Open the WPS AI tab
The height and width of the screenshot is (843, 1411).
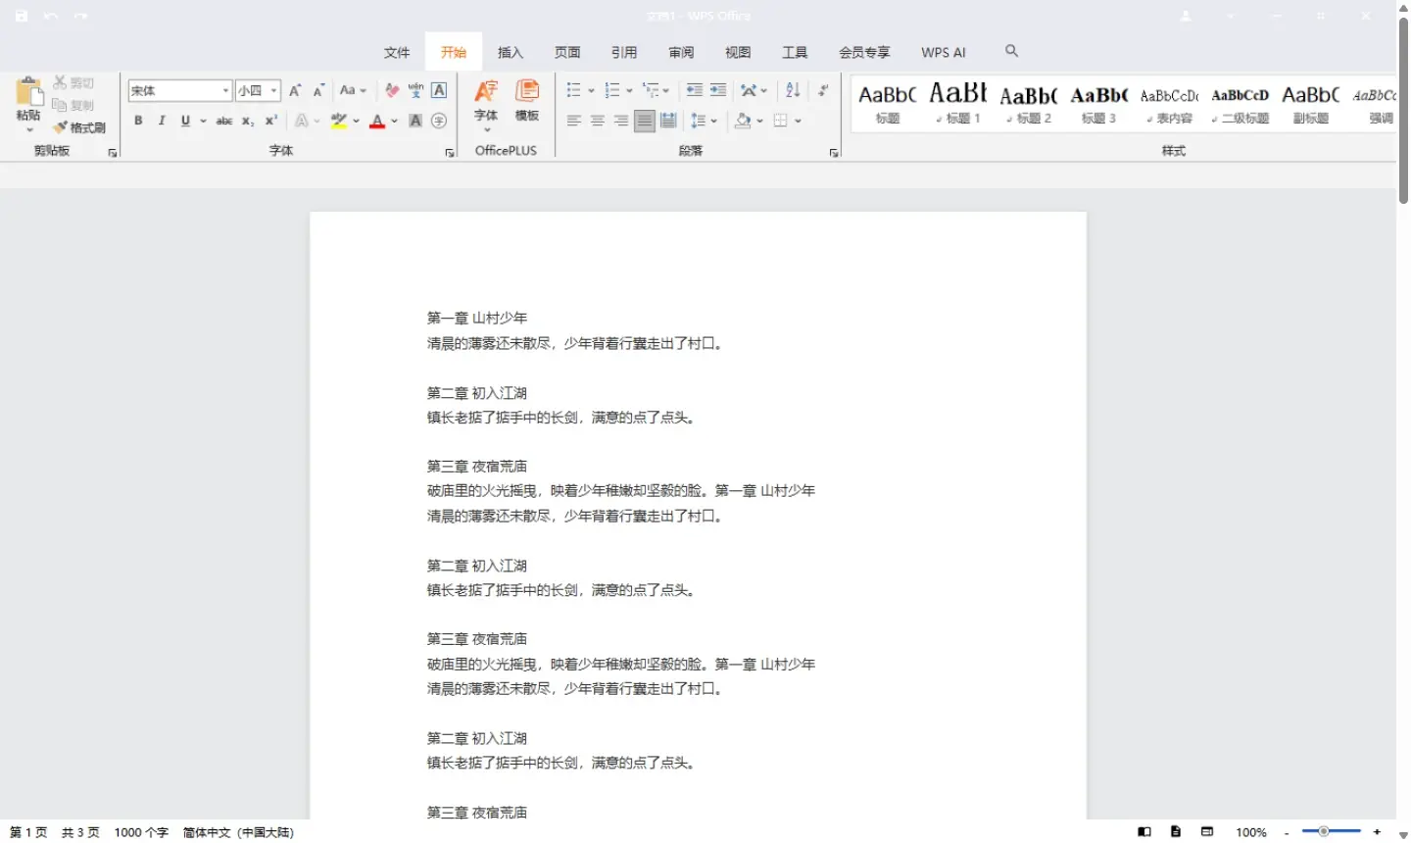click(x=944, y=52)
